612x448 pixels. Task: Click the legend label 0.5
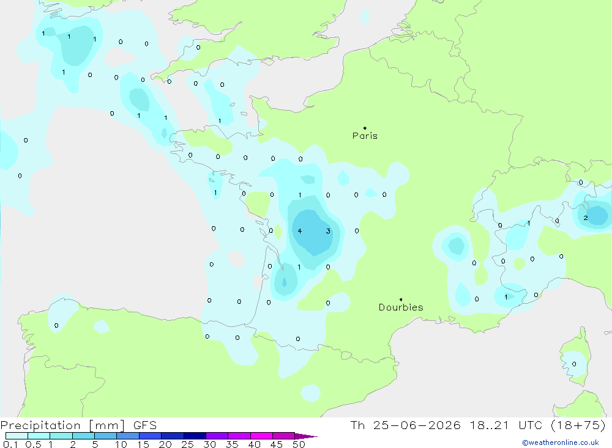pos(33,444)
